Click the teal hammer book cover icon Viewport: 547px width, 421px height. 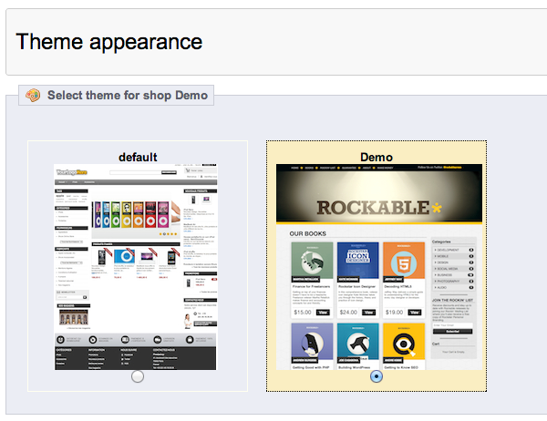[357, 342]
